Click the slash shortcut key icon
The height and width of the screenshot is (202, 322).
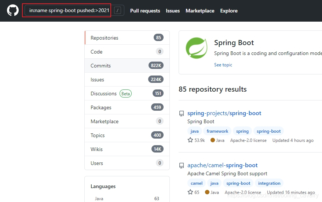(117, 10)
